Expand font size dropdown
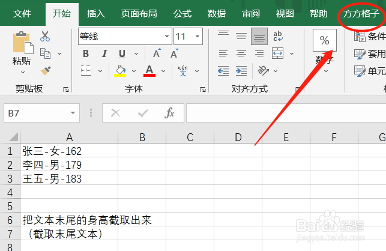This screenshot has width=386, height=251. 198,37
